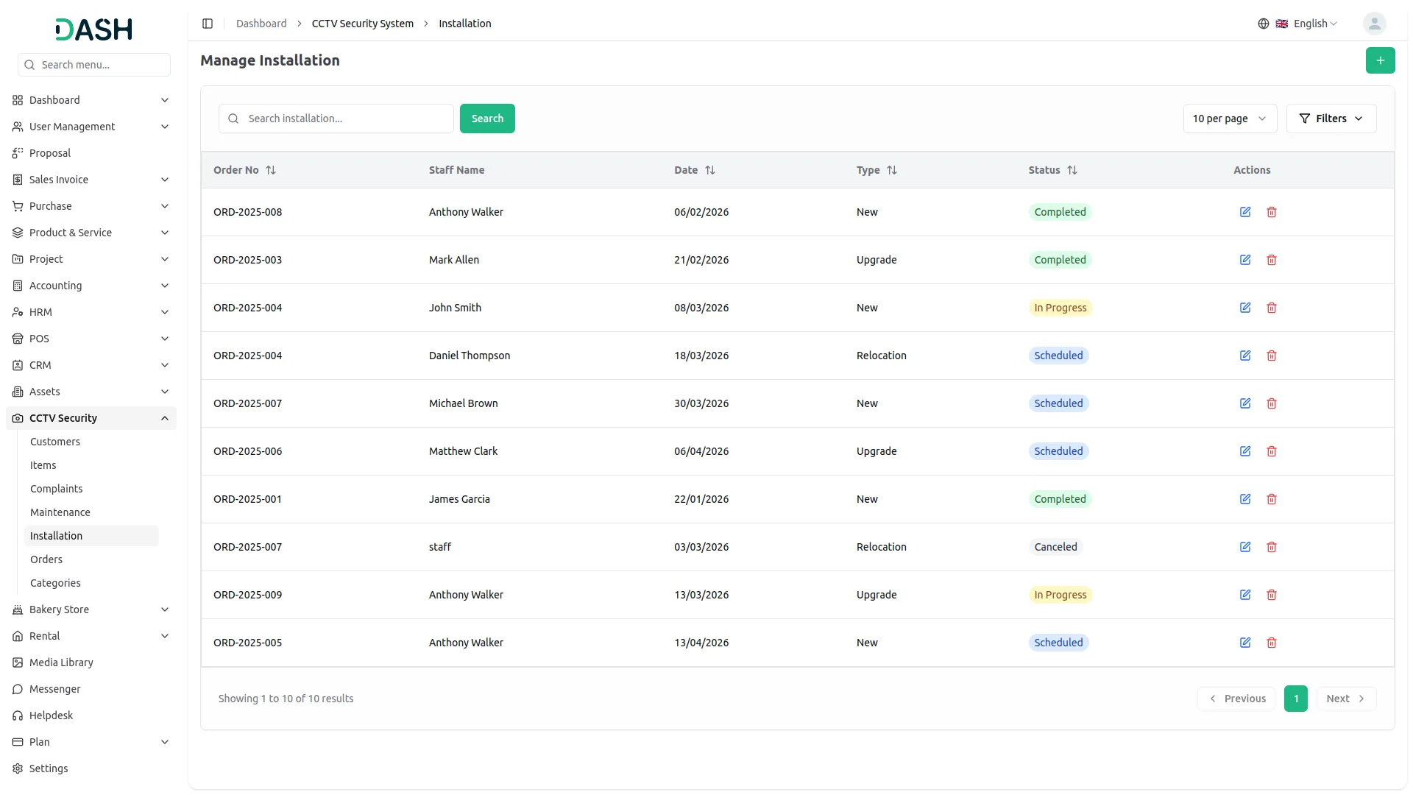The width and height of the screenshot is (1413, 795).
Task: Delete the Mark Allen installation row
Action: point(1272,260)
